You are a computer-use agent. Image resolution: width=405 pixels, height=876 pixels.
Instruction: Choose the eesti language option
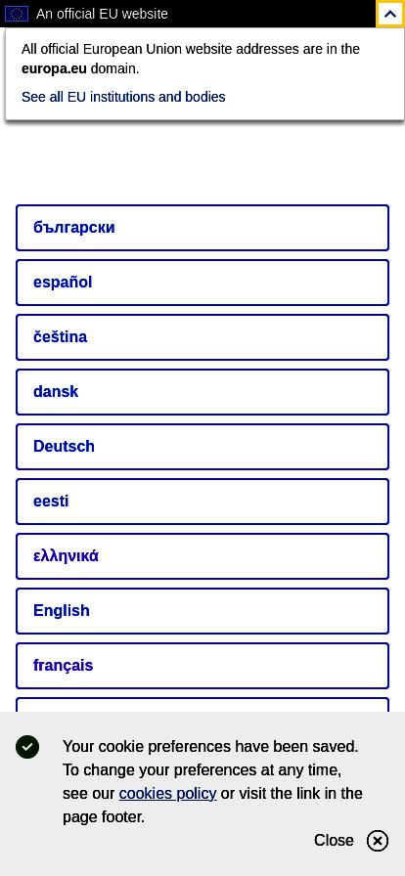coord(202,502)
